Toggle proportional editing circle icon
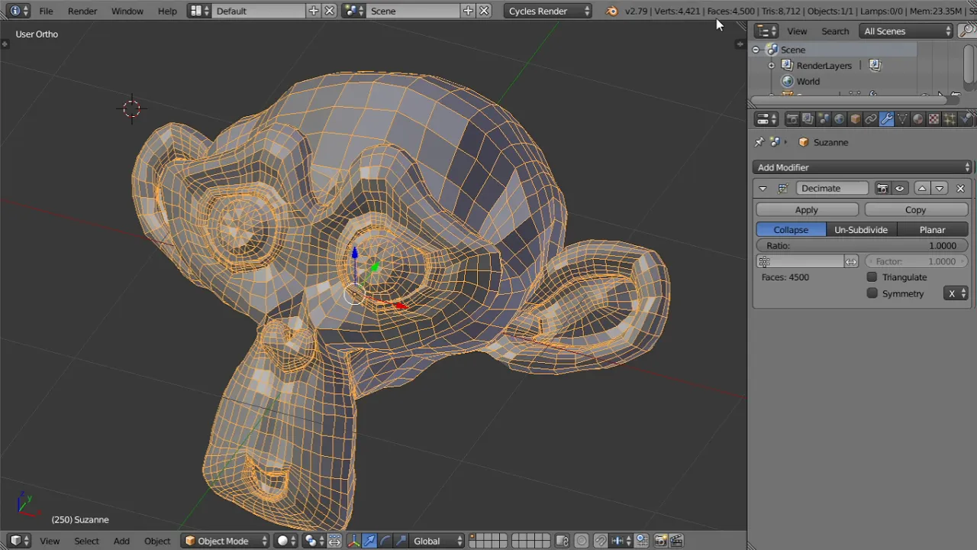 click(x=582, y=541)
